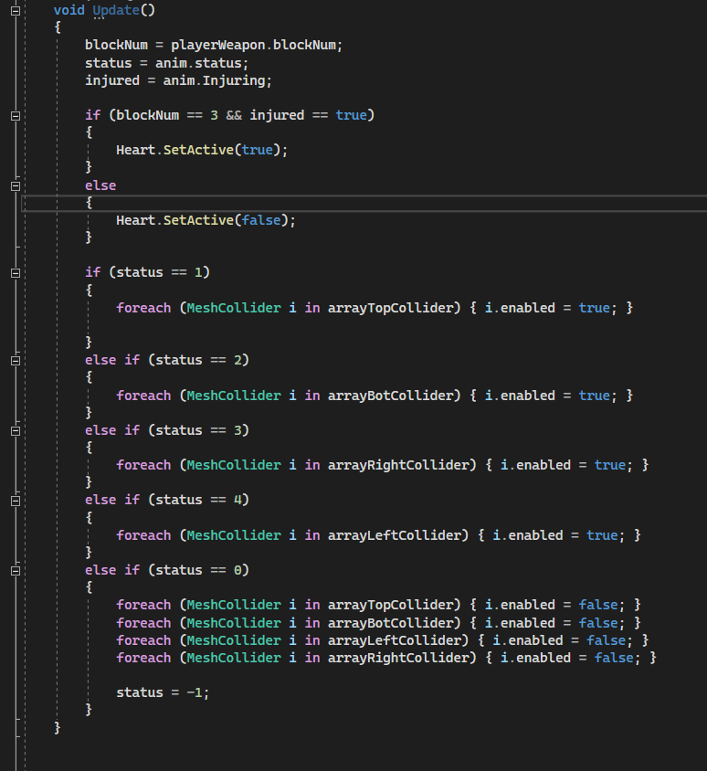Click the number 3 in blockNum == 3

pyautogui.click(x=214, y=115)
